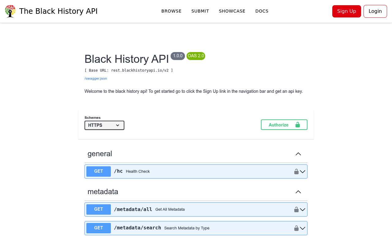Open the DOCS nav item
Image resolution: width=392 pixels, height=245 pixels.
pyautogui.click(x=262, y=11)
